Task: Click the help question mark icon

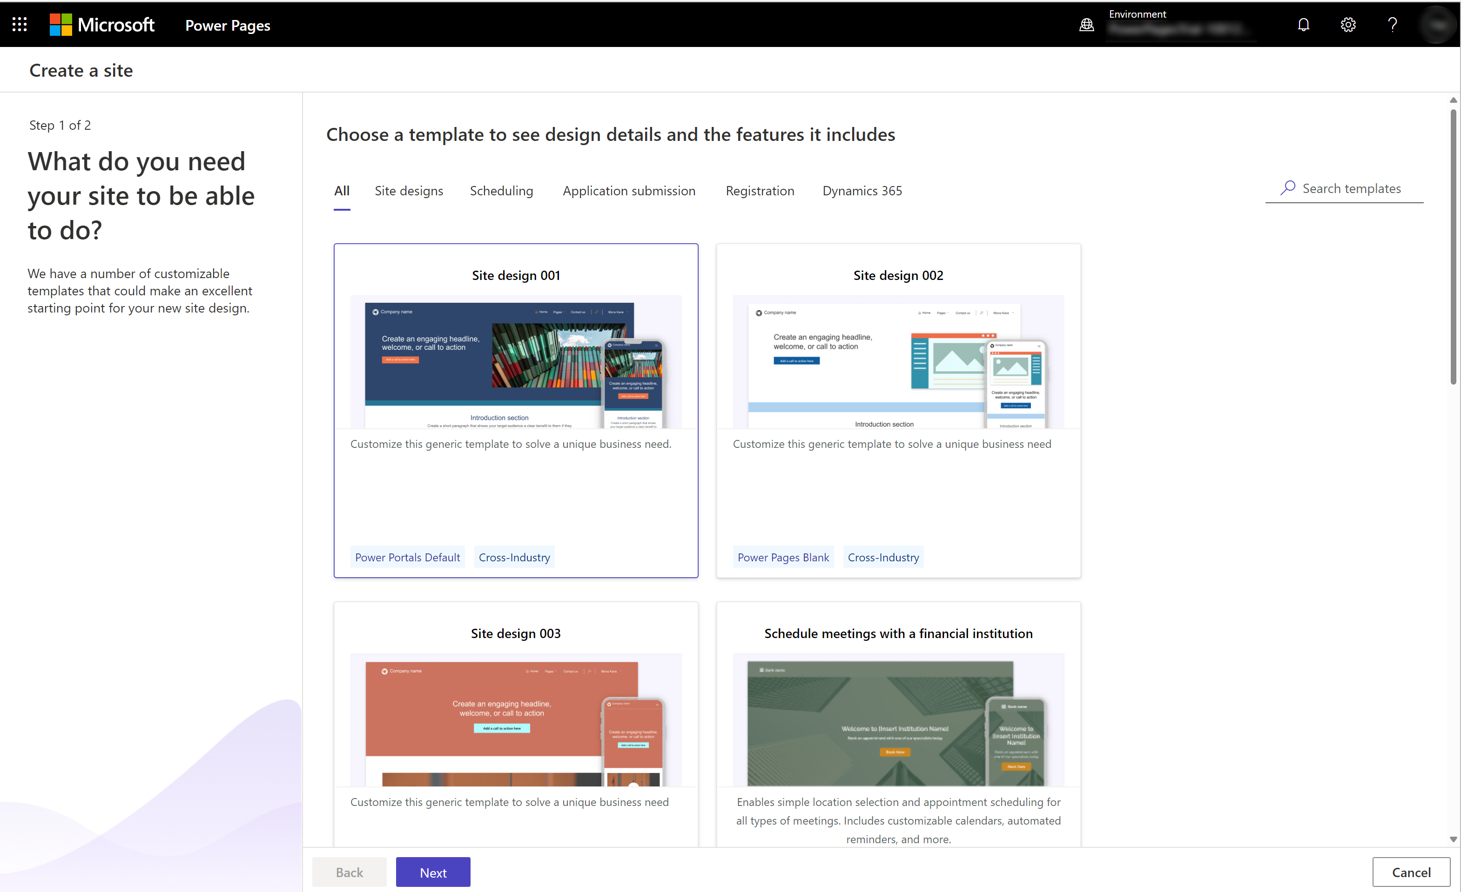Action: click(x=1392, y=24)
